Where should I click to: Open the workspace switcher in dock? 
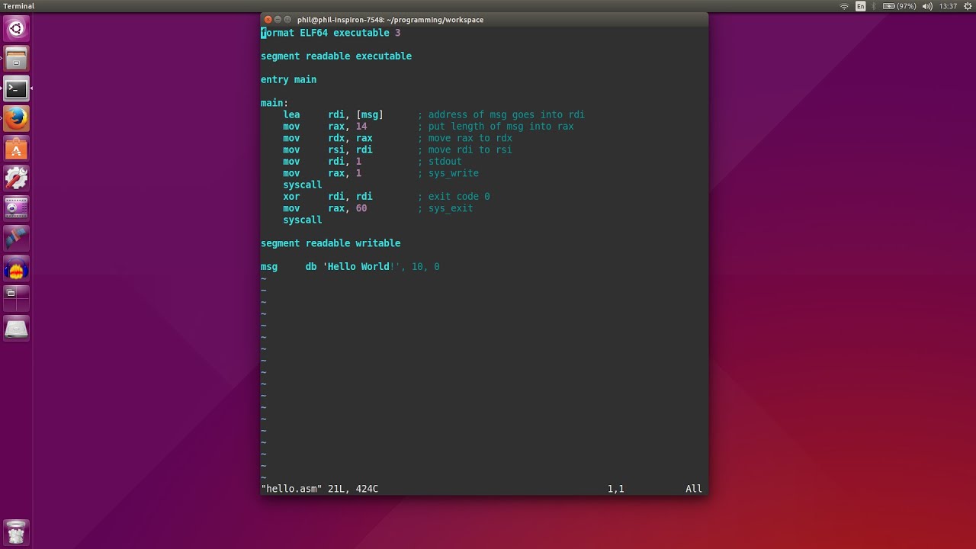(16, 298)
